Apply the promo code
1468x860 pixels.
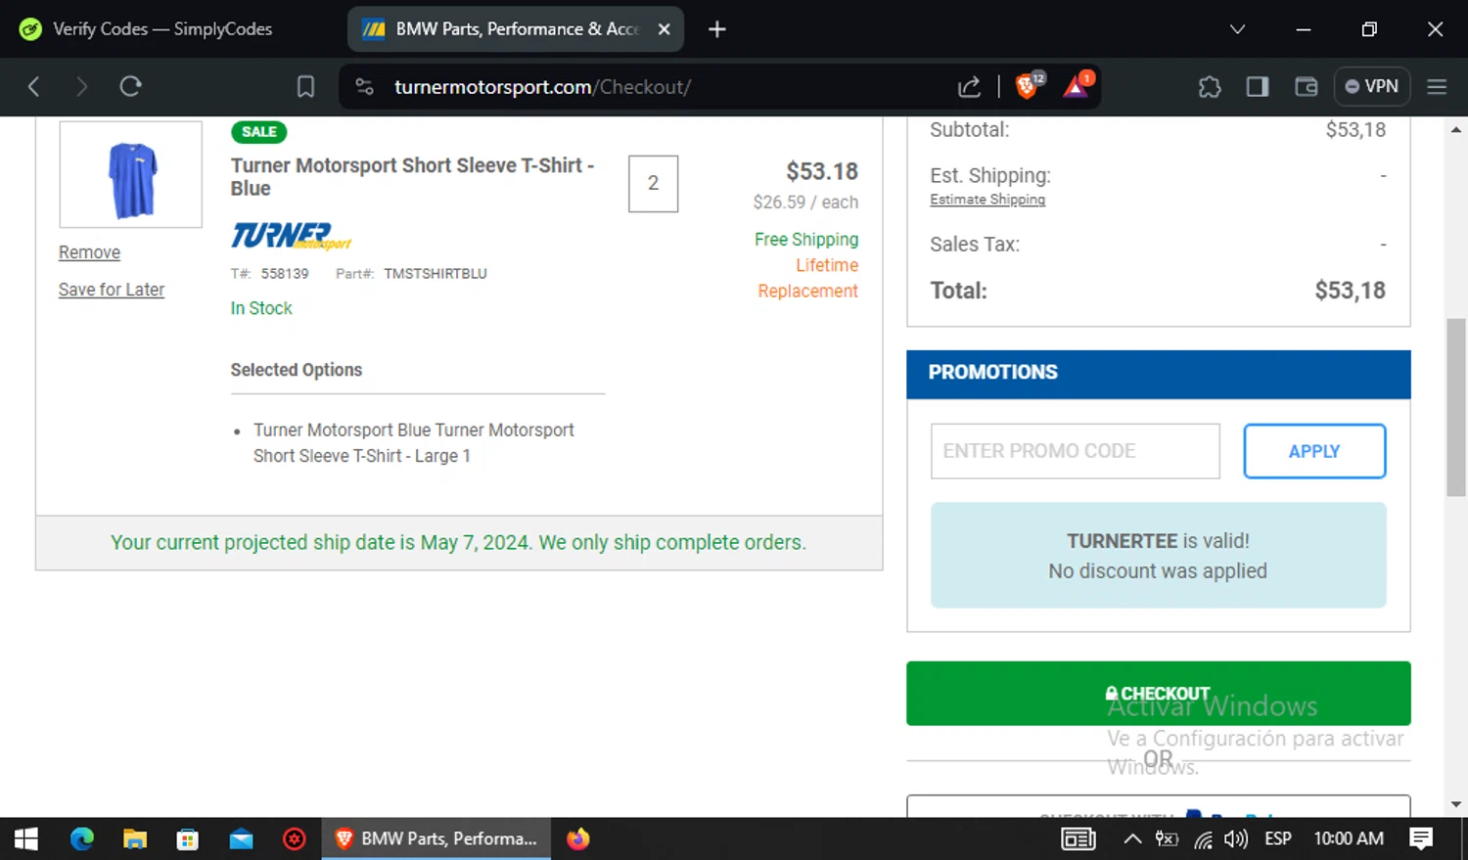[1314, 451]
